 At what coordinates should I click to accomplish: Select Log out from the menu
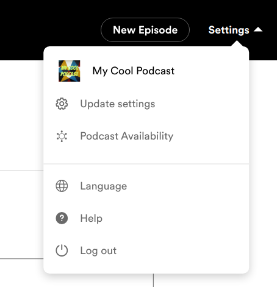98,250
